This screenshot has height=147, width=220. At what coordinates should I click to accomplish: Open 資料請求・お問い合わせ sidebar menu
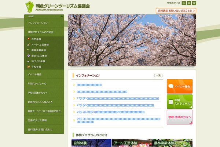coord(44,129)
